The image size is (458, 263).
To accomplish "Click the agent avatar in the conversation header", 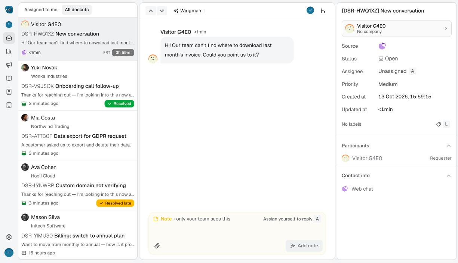I will (310, 10).
